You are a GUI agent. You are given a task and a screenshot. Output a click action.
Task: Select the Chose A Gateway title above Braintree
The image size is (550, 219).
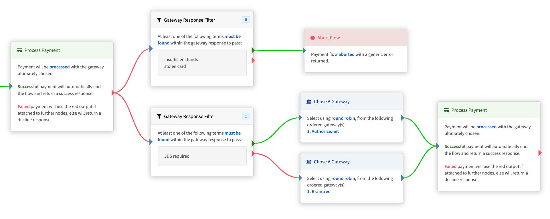click(x=332, y=162)
